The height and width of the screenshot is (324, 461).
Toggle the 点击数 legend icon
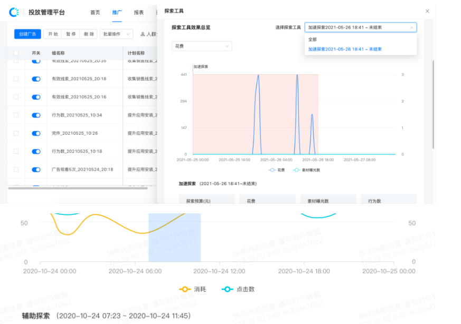point(227,289)
